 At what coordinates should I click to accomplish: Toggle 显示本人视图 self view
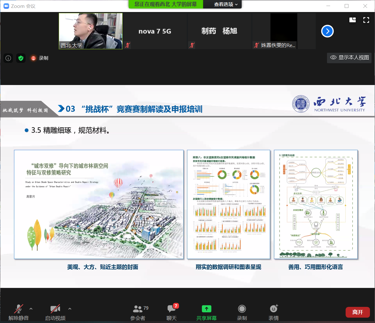click(x=349, y=58)
